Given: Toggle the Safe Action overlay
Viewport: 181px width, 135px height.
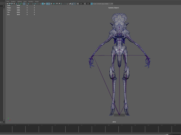Looking at the screenshot, I should (35, 4).
